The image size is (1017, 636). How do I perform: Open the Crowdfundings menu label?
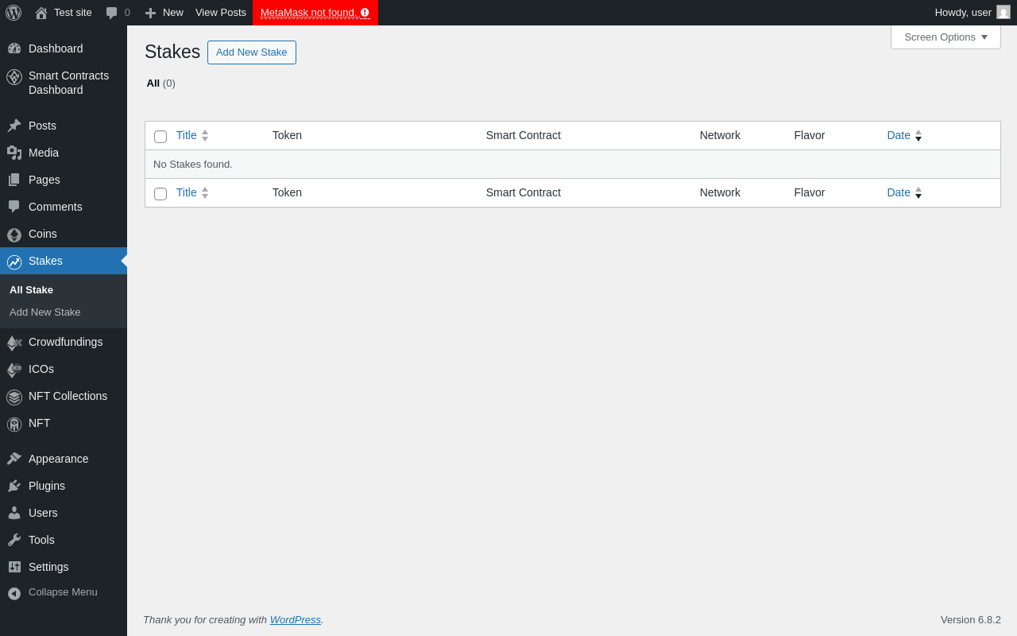click(x=65, y=342)
